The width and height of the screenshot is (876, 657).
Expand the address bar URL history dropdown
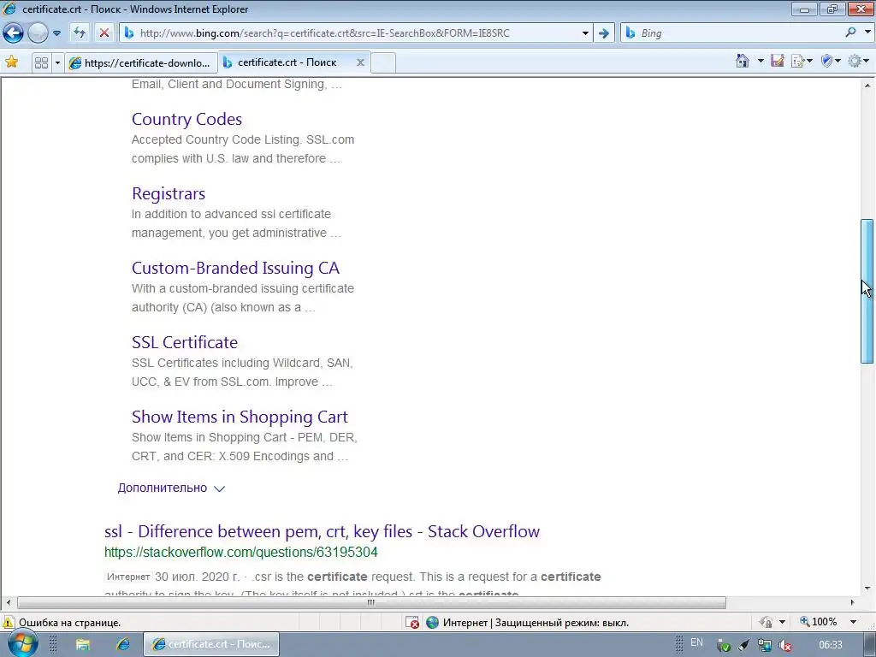coord(585,33)
